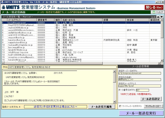Select row with nagaohoken@live.jp
Viewport: 165px width, 118px height.
coord(81,43)
